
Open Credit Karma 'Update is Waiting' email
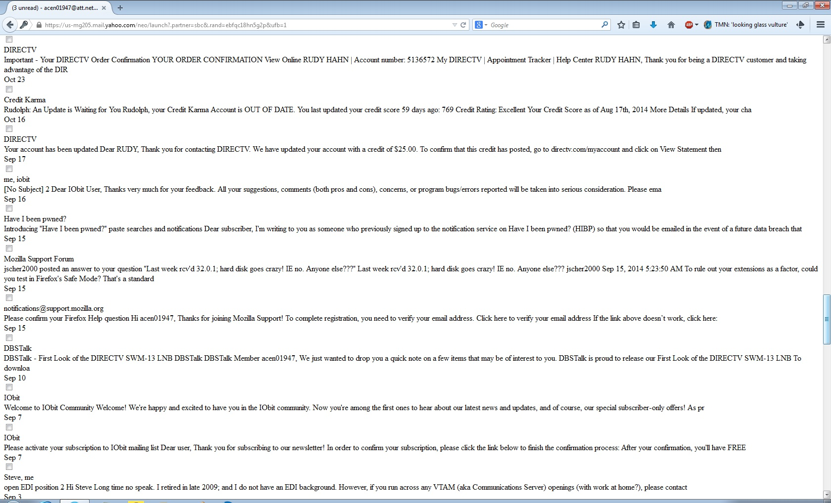[377, 110]
